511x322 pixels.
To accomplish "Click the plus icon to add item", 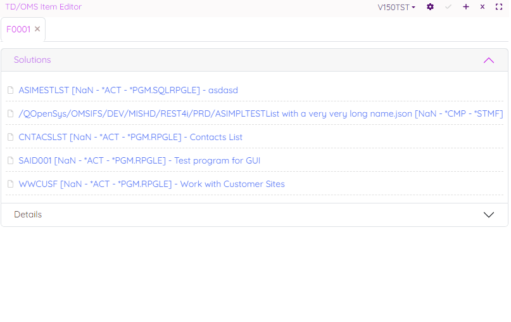I will coord(466,7).
